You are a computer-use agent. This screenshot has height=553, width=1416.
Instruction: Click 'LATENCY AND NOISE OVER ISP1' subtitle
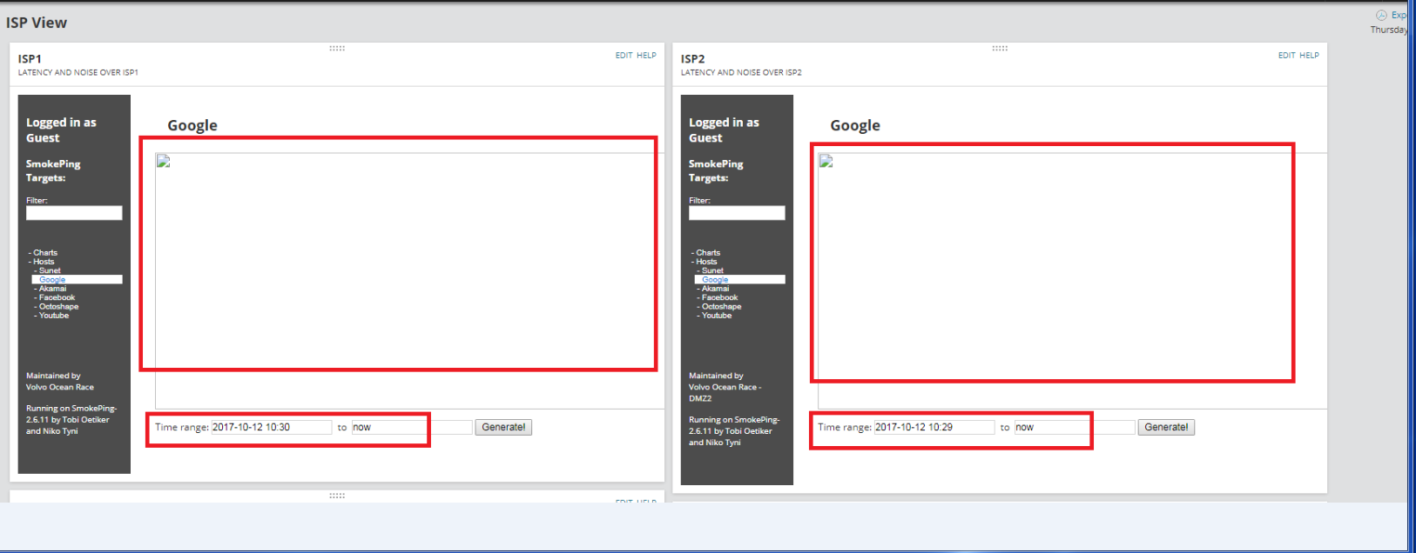tap(78, 73)
